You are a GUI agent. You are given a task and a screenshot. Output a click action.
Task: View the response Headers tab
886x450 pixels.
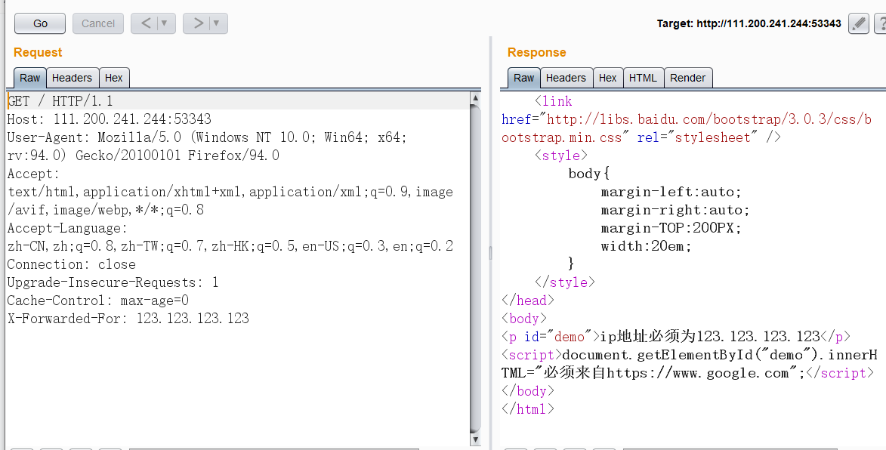[566, 77]
